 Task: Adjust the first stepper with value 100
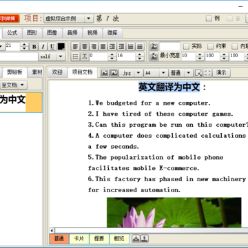(x=224, y=56)
